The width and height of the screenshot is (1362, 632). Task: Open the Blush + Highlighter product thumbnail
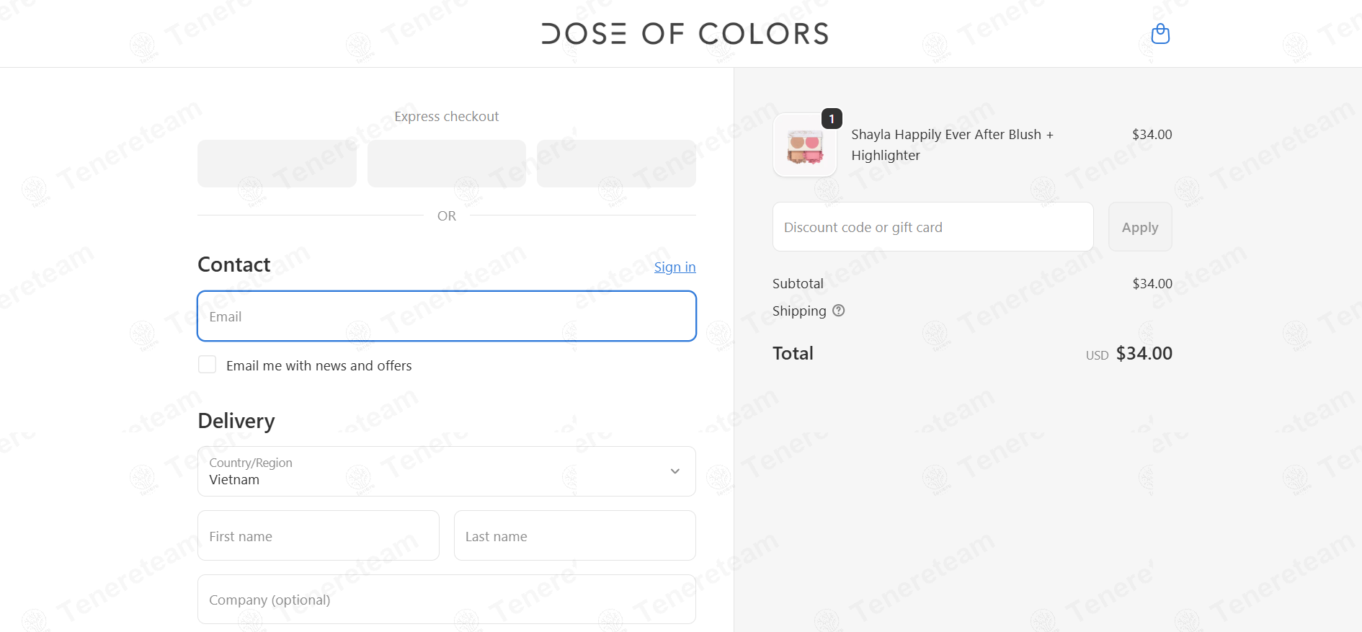[x=805, y=146]
